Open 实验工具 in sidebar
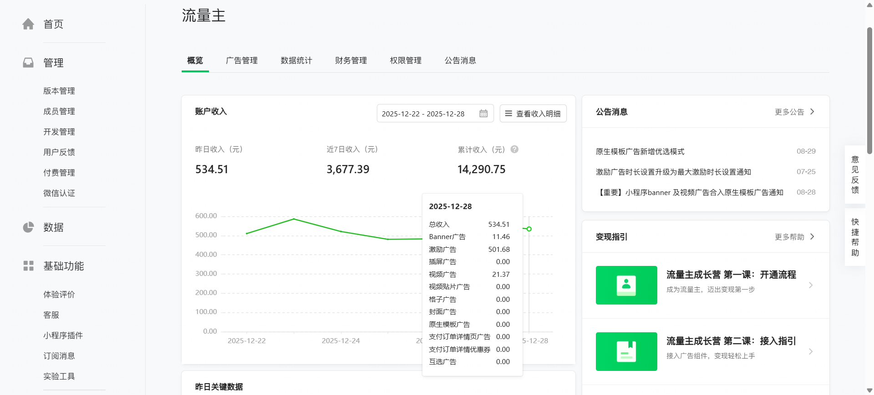 59,376
